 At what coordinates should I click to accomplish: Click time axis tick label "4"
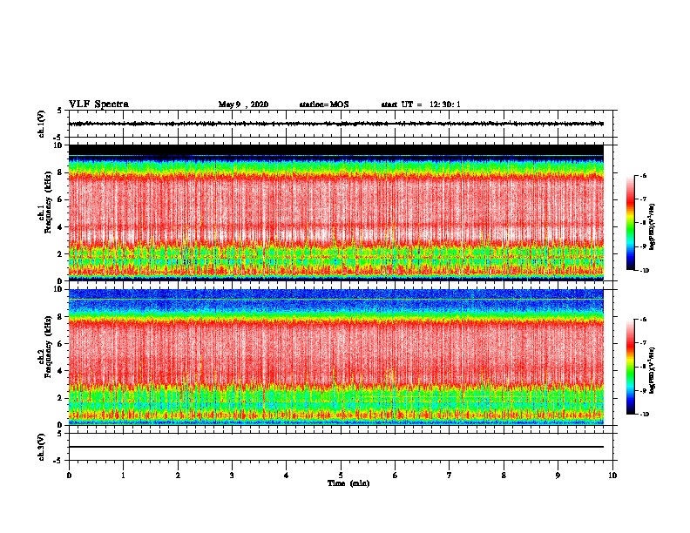point(287,476)
